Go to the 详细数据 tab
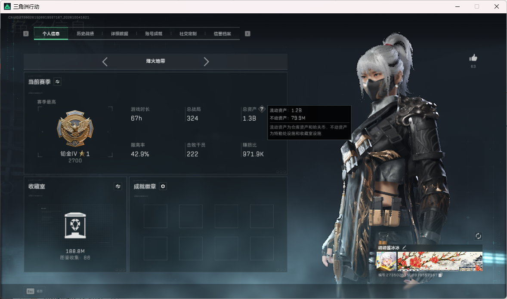This screenshot has width=507, height=299. (120, 34)
